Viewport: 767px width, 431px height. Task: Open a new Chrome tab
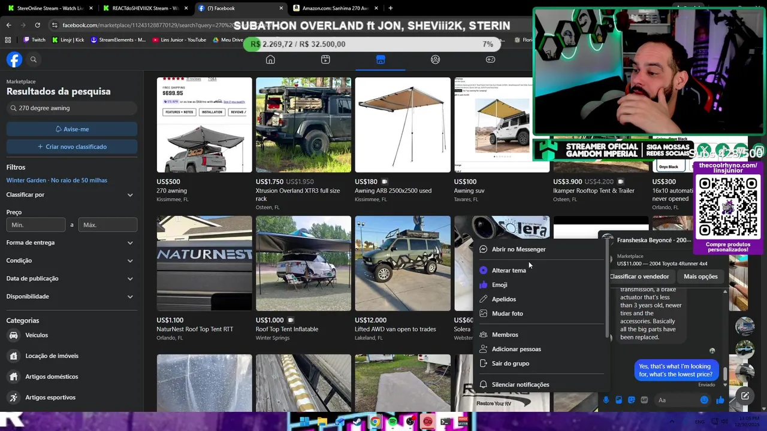pyautogui.click(x=391, y=8)
